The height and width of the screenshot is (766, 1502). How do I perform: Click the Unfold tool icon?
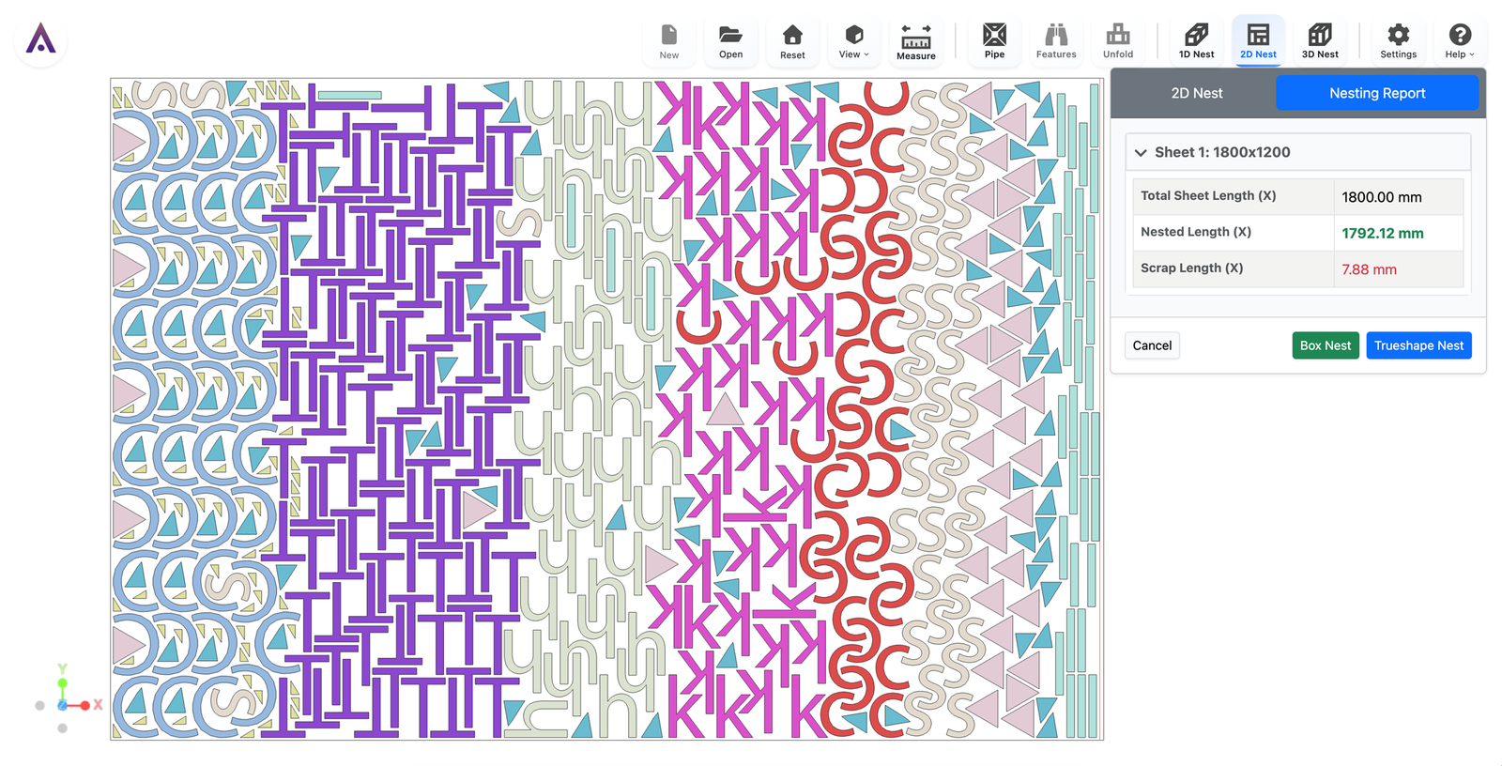pos(1118,42)
